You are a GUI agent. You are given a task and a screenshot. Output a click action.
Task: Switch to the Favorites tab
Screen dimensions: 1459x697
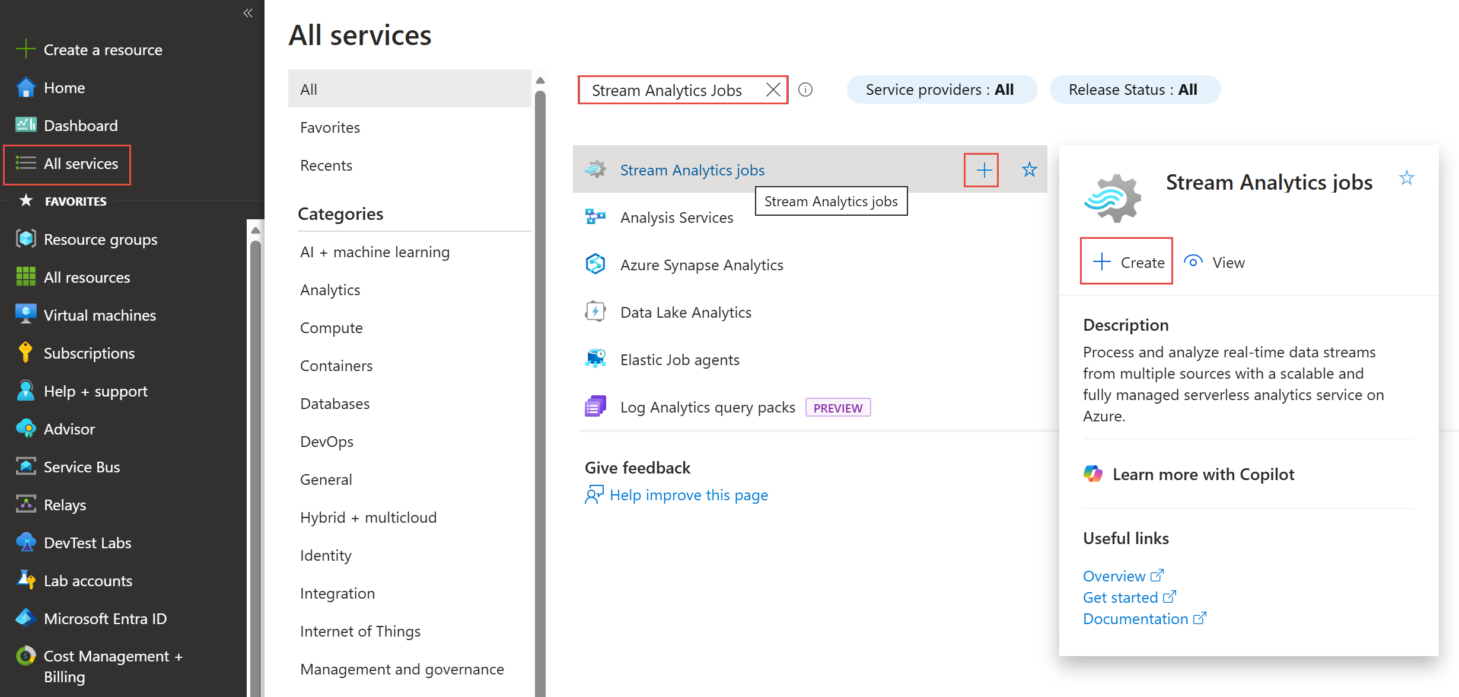(330, 127)
